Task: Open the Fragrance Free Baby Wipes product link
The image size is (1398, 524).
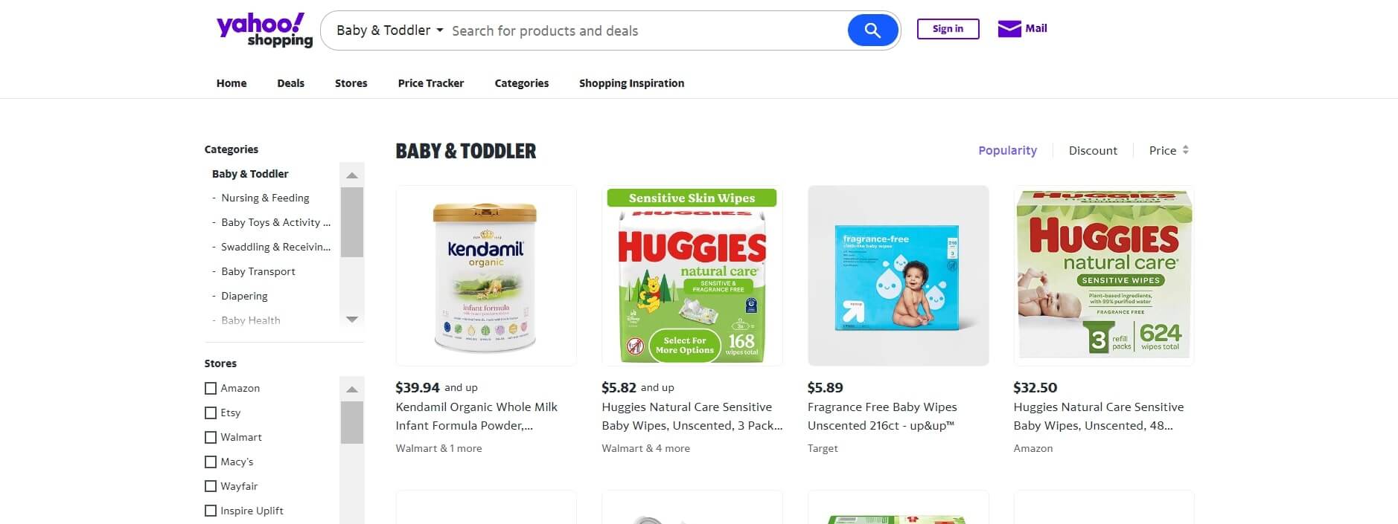Action: coord(881,416)
